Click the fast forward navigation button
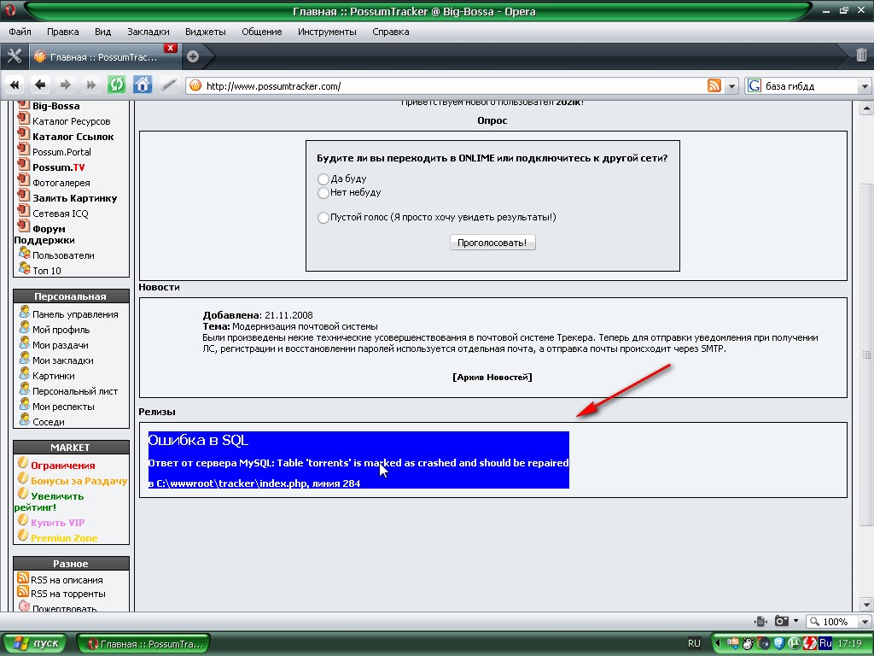Screen dimensions: 874x656 pos(90,85)
